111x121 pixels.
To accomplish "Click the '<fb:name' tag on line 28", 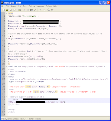I will click(15, 87).
